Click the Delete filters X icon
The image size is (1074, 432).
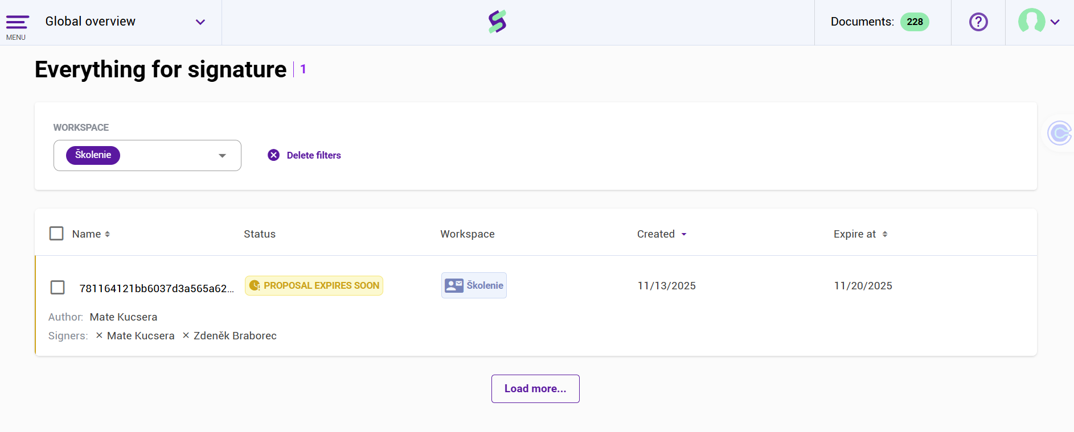(274, 155)
